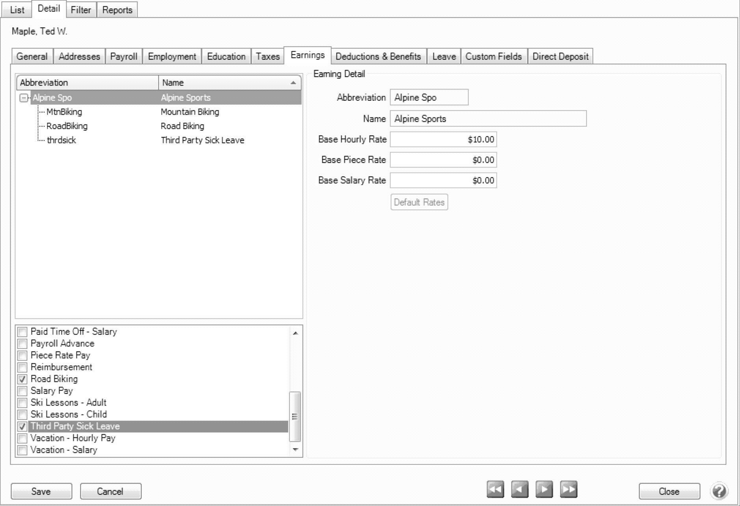740x506 pixels.
Task: Go to the previous employee record
Action: point(519,490)
